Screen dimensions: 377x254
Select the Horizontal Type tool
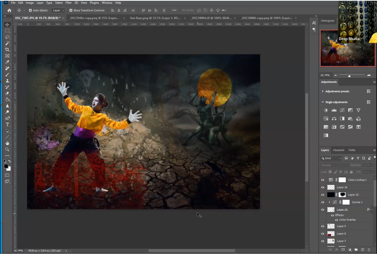click(x=7, y=124)
